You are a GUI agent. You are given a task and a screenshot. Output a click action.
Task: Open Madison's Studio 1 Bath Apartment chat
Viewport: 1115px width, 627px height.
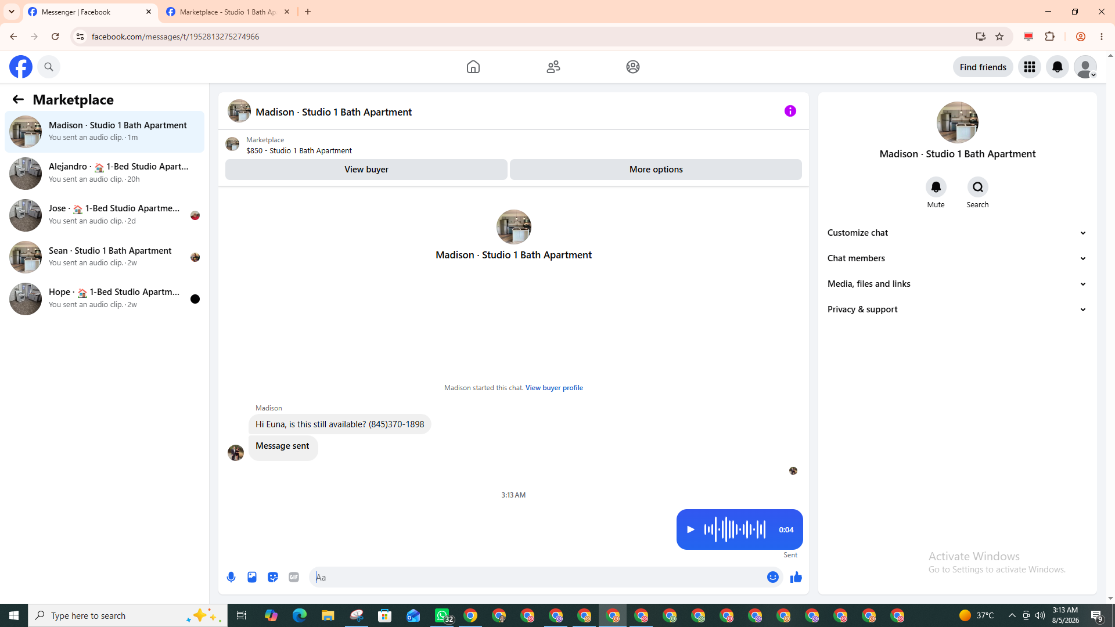coord(105,132)
